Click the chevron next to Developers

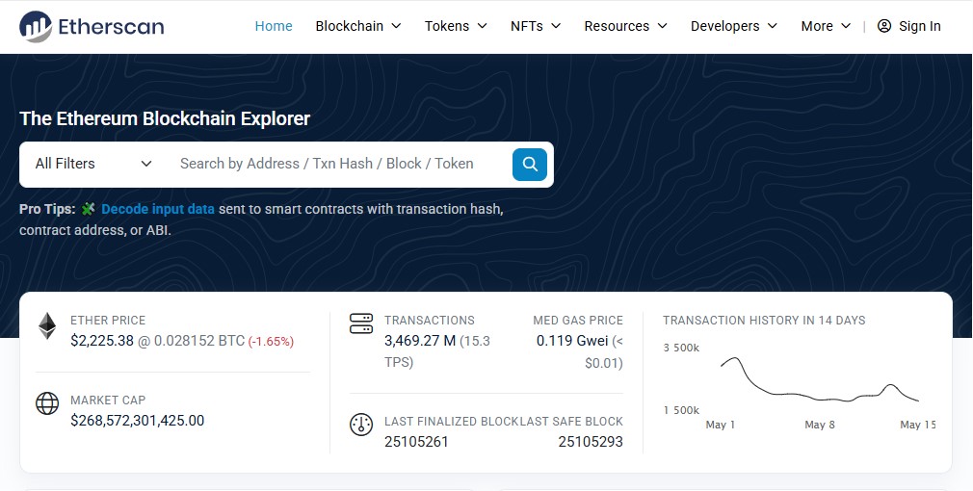click(x=772, y=26)
